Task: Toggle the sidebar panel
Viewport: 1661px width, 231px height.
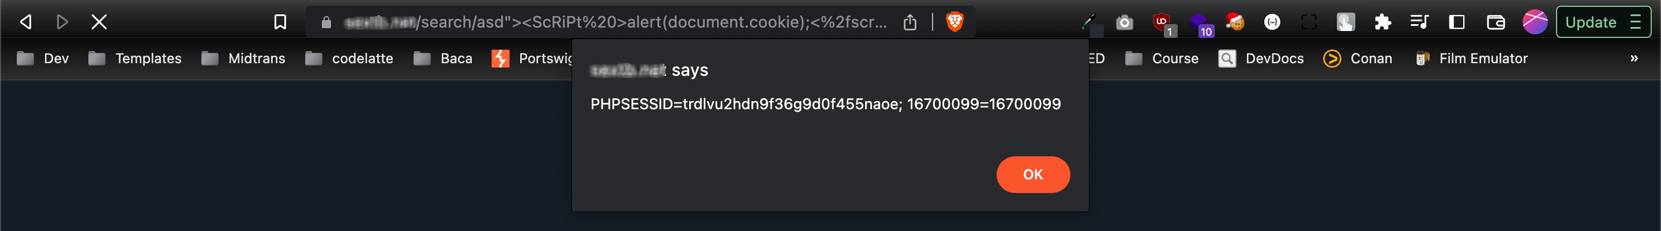Action: [x=1457, y=22]
